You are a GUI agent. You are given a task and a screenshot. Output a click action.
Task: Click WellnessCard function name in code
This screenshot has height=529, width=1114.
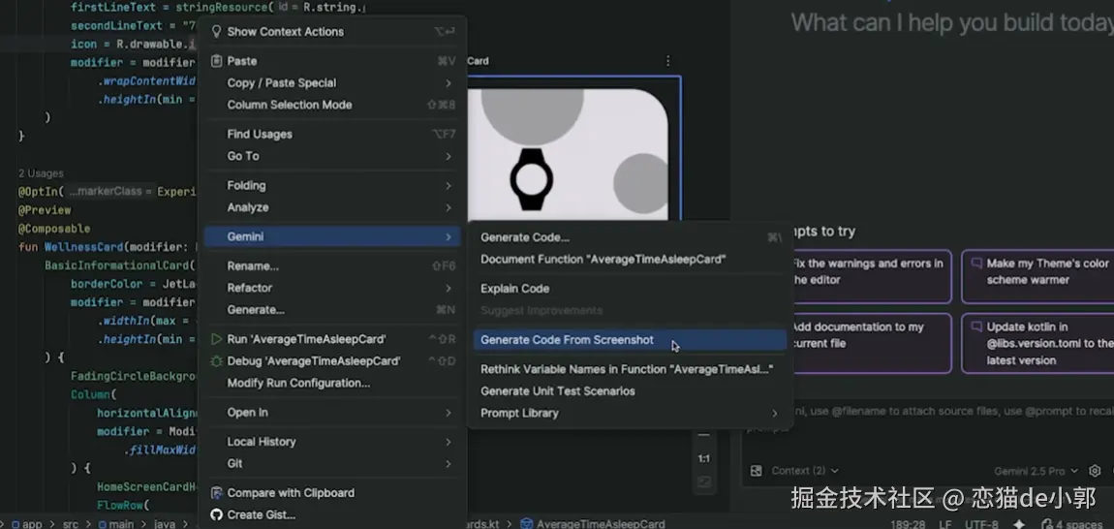coord(84,247)
